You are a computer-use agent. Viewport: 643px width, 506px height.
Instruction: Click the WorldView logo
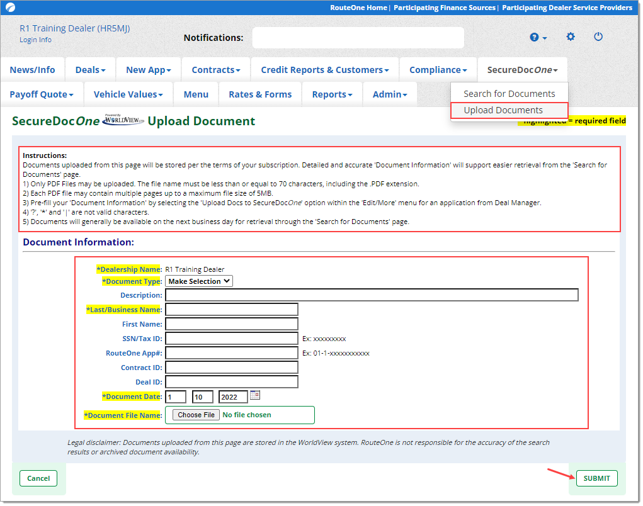[x=123, y=120]
